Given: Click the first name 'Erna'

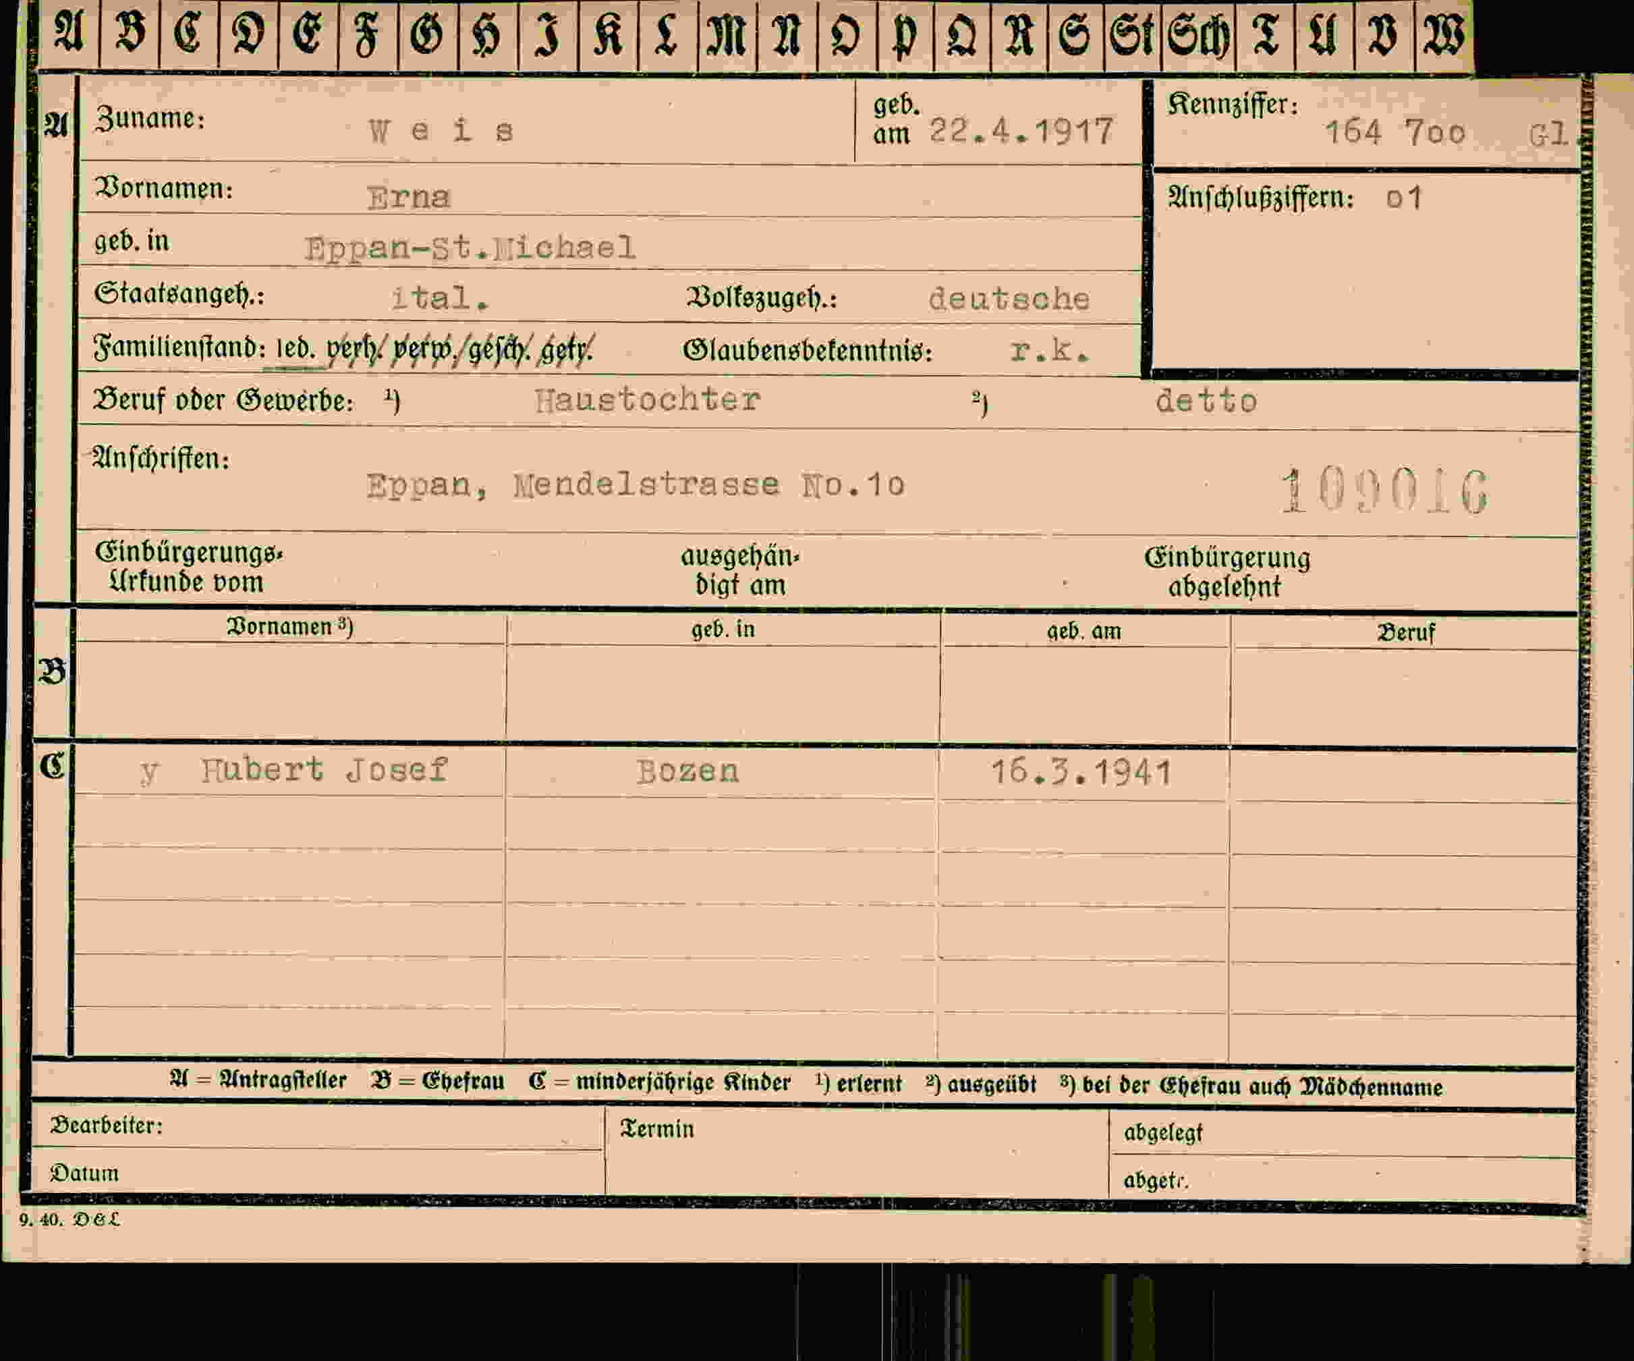Looking at the screenshot, I should click(409, 197).
